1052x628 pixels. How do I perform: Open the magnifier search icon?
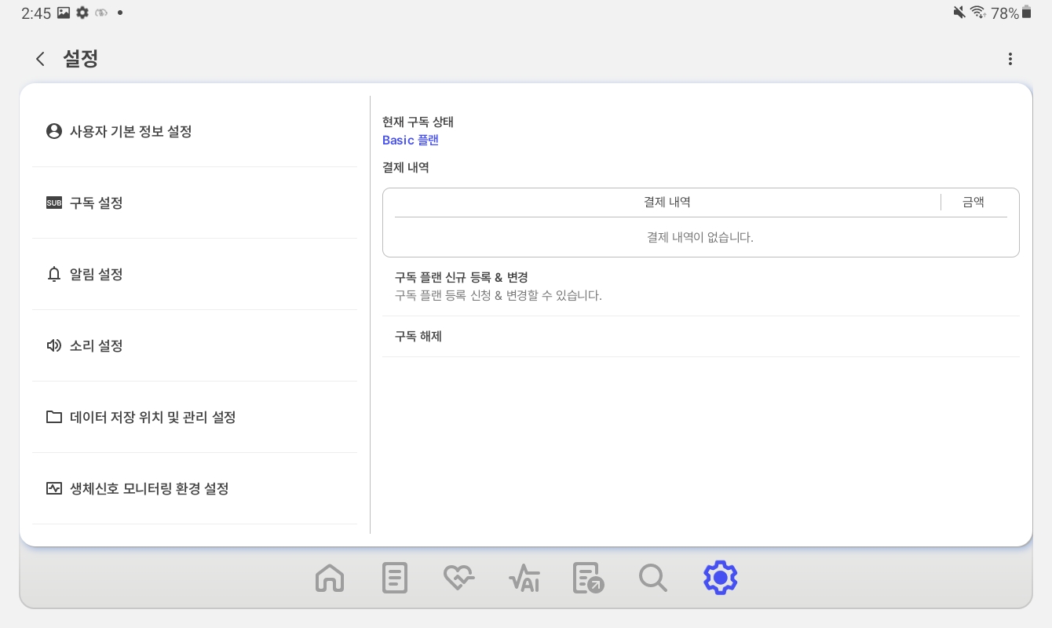pyautogui.click(x=653, y=579)
